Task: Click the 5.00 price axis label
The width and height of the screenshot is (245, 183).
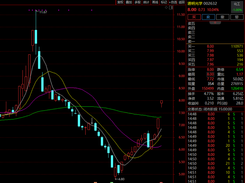Action: (182, 174)
